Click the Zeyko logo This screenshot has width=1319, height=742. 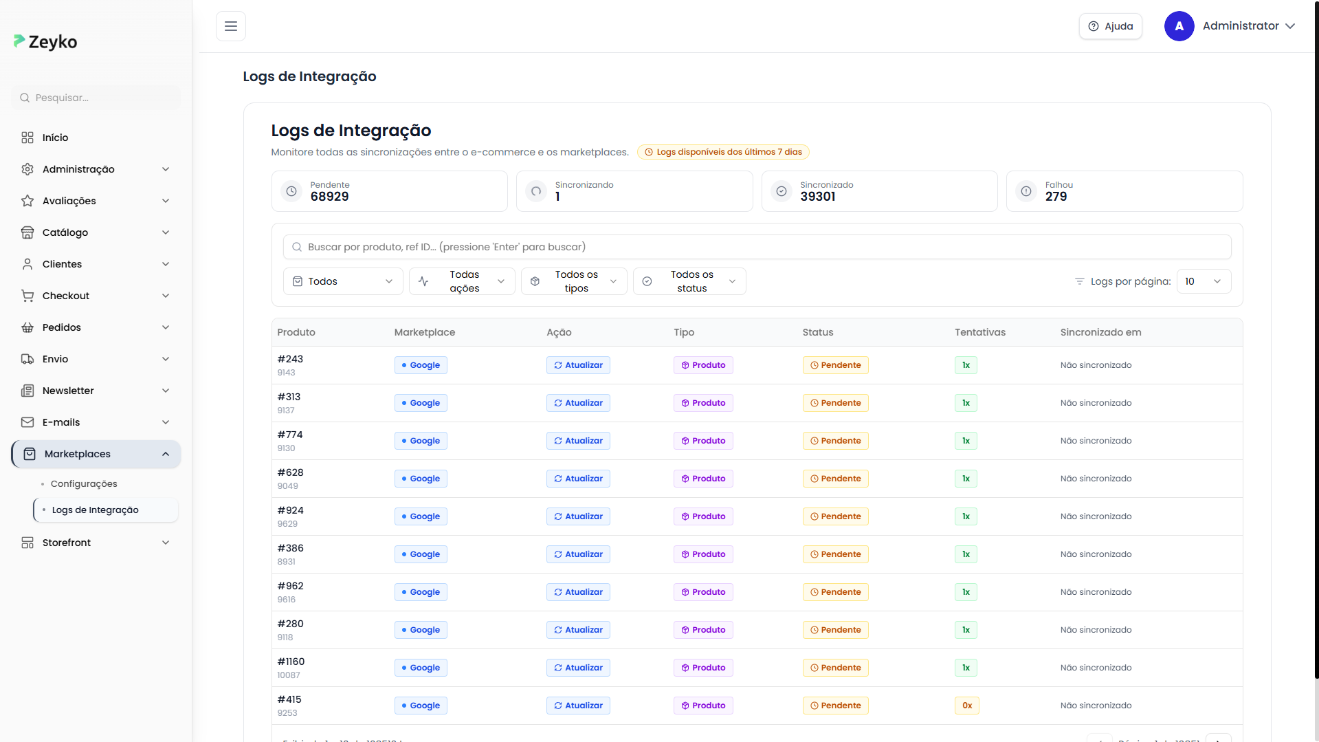45,42
